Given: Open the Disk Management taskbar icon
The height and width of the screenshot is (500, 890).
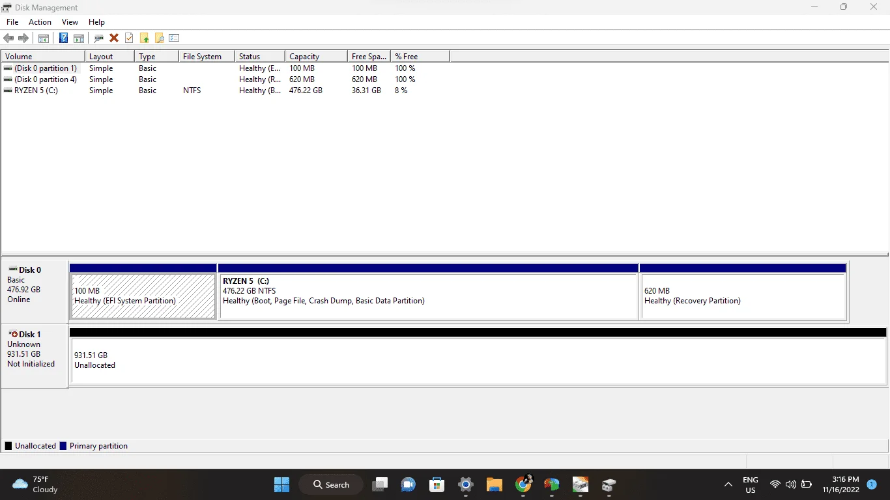Looking at the screenshot, I should [609, 484].
